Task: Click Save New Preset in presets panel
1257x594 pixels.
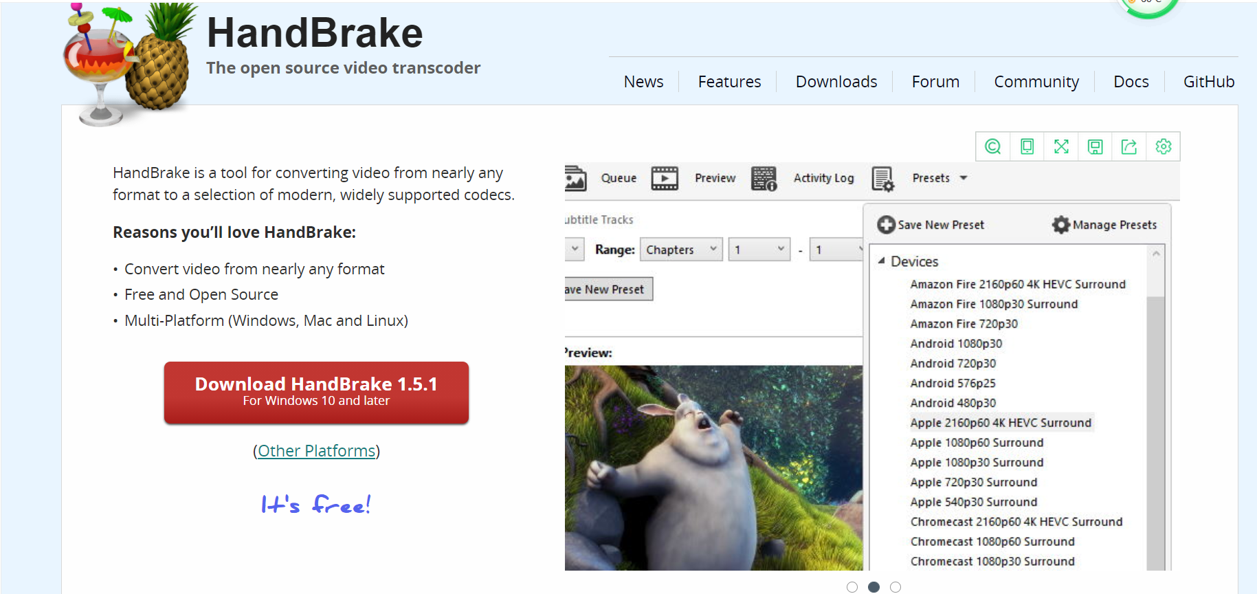Action: (x=941, y=225)
